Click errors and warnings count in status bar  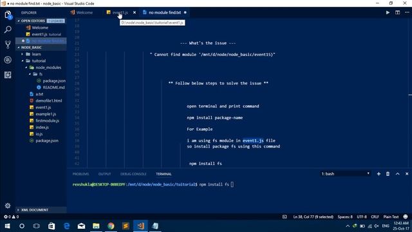pyautogui.click(x=12, y=217)
